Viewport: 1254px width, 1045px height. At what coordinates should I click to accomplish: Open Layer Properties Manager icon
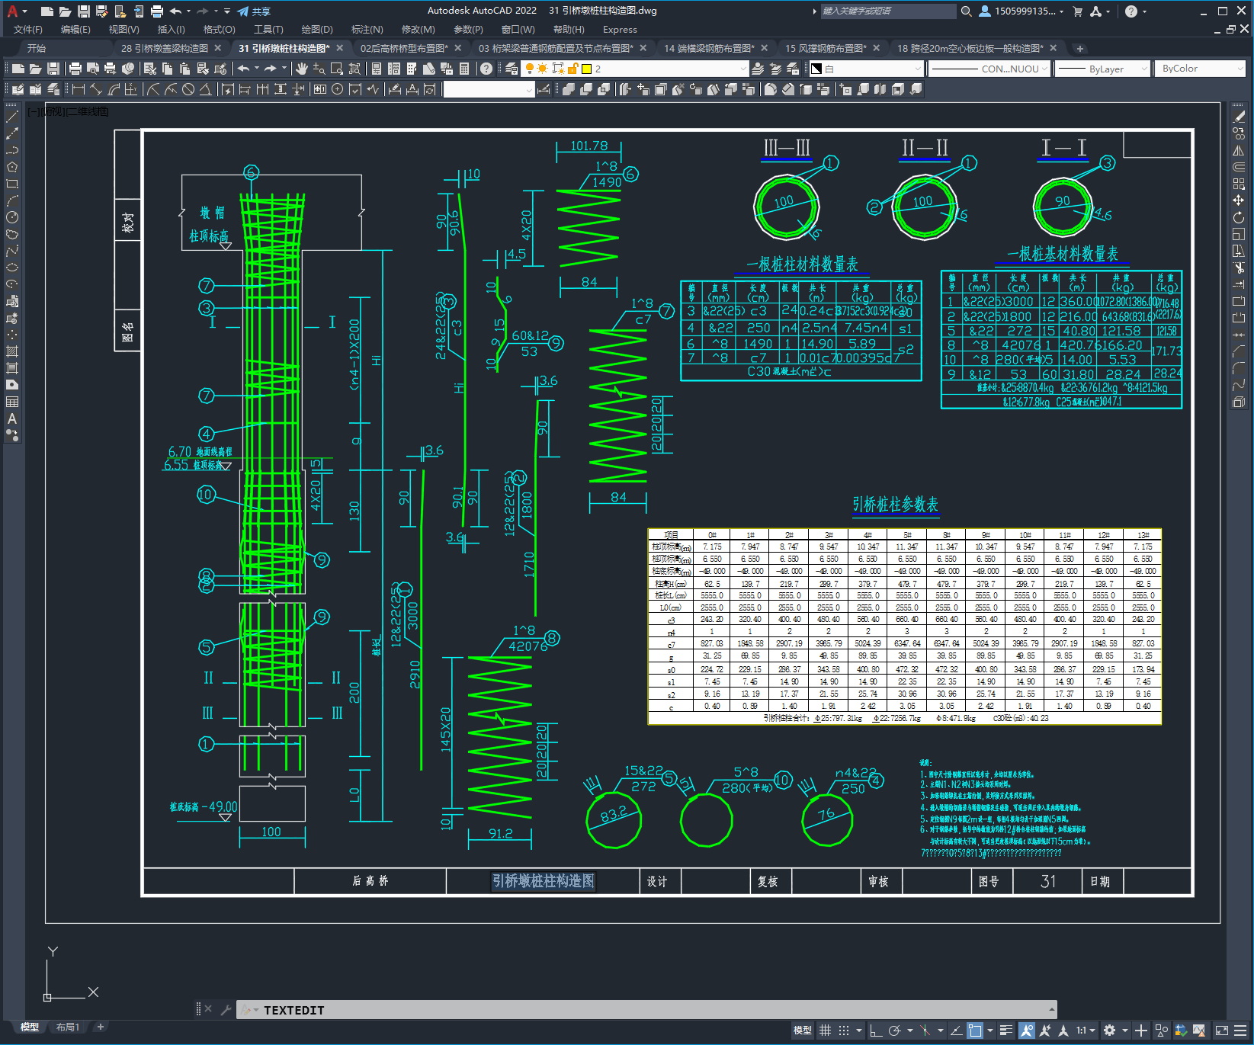coord(512,69)
